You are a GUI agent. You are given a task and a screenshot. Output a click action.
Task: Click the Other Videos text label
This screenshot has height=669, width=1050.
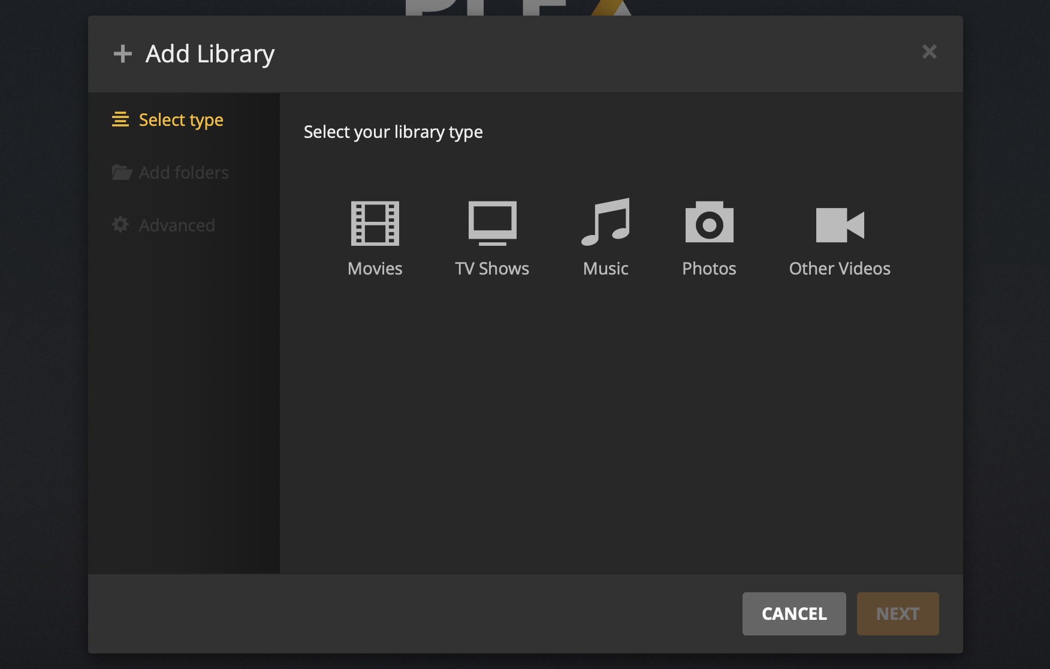click(x=840, y=269)
